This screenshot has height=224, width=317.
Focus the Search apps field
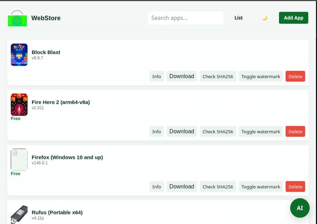185,18
